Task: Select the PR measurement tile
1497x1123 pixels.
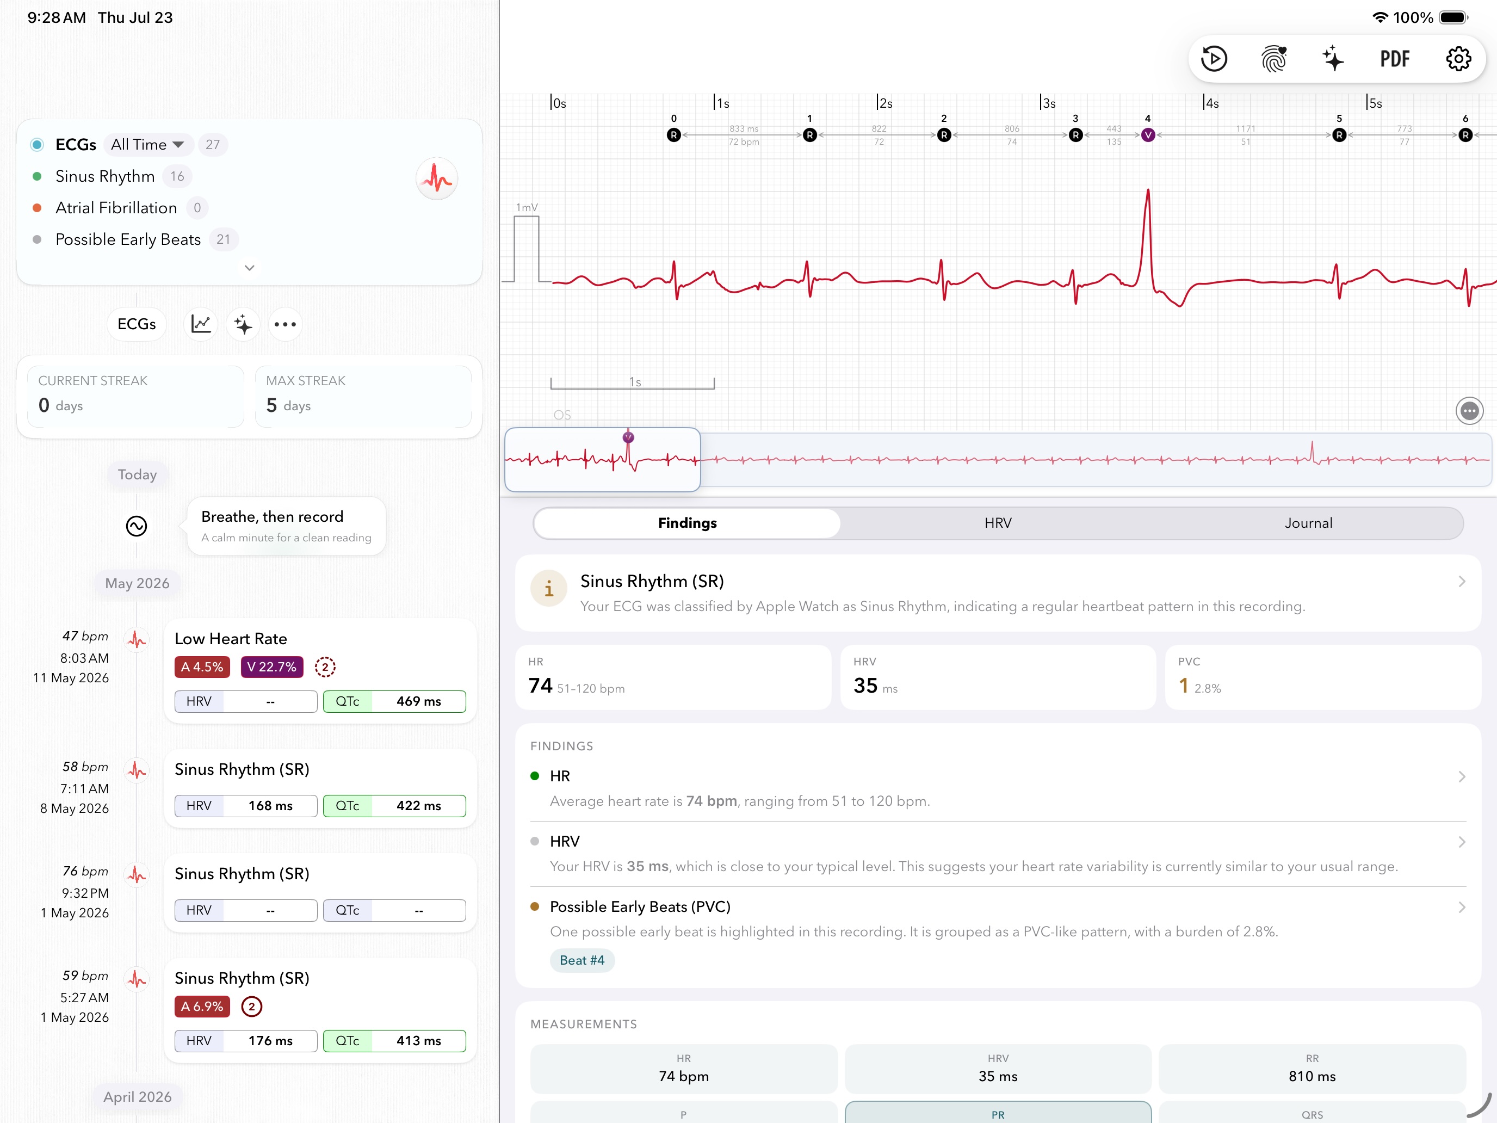Action: tap(998, 1112)
